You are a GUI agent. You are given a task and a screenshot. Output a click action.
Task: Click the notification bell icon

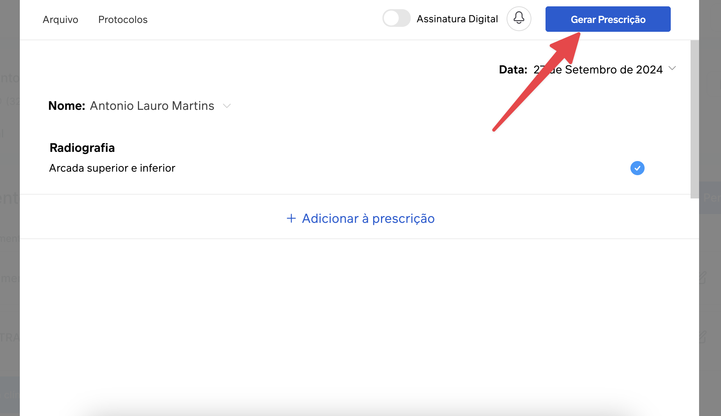click(519, 18)
